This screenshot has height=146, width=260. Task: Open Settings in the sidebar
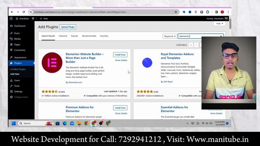[x=18, y=91]
